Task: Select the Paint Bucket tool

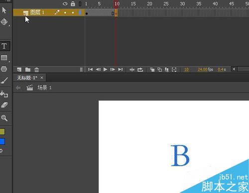Action: [x=4, y=94]
